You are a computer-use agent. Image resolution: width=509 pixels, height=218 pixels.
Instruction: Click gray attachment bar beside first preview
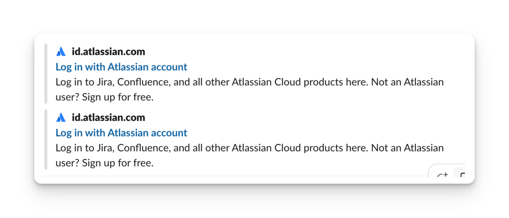[46, 74]
